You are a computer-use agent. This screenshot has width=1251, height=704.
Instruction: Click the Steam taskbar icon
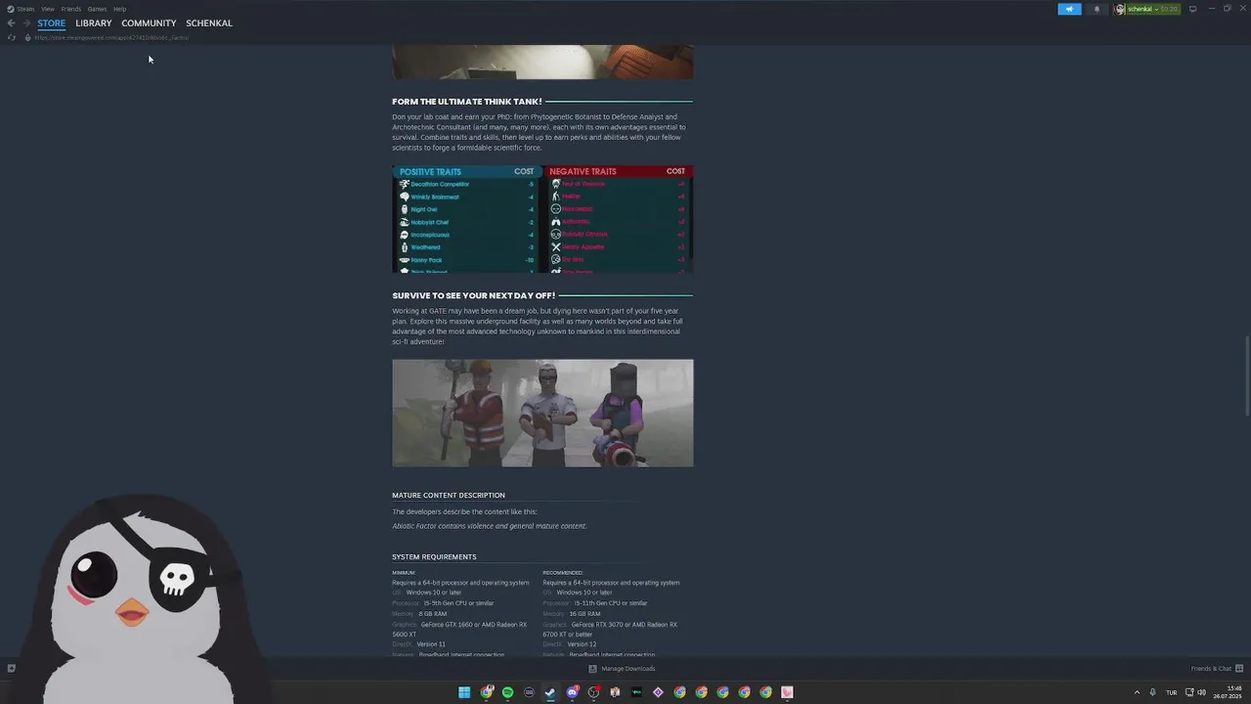point(550,692)
